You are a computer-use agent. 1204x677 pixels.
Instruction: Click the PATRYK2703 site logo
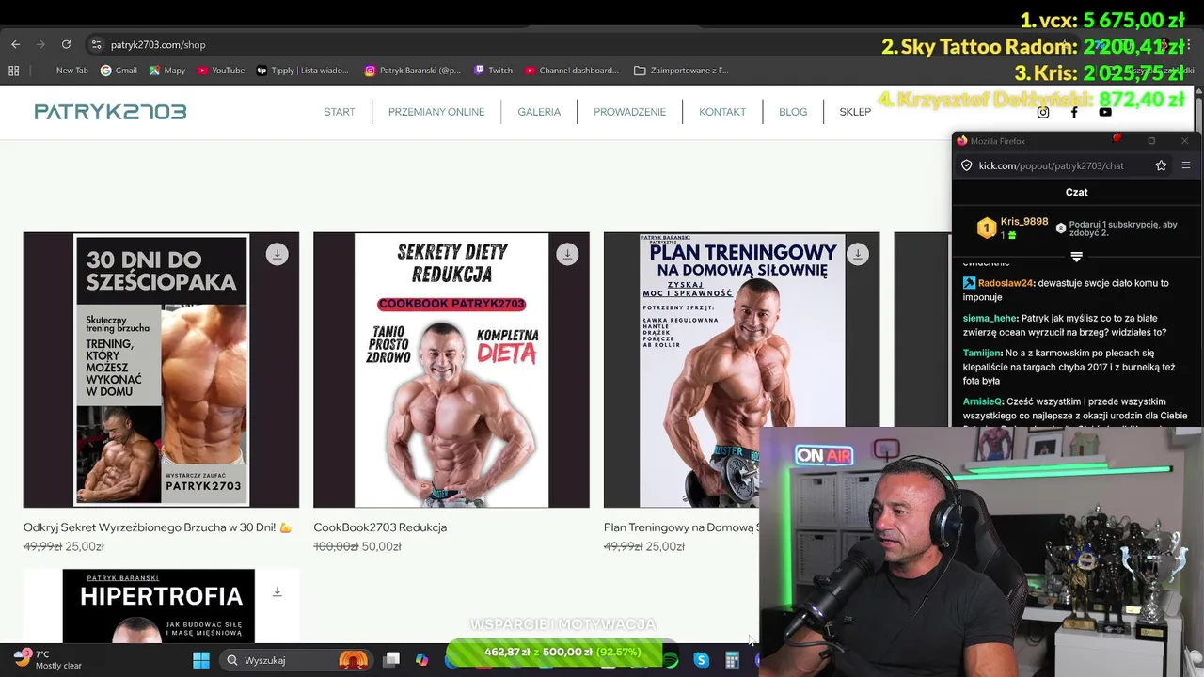110,112
